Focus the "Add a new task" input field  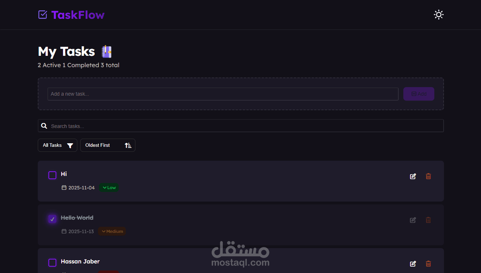point(223,94)
